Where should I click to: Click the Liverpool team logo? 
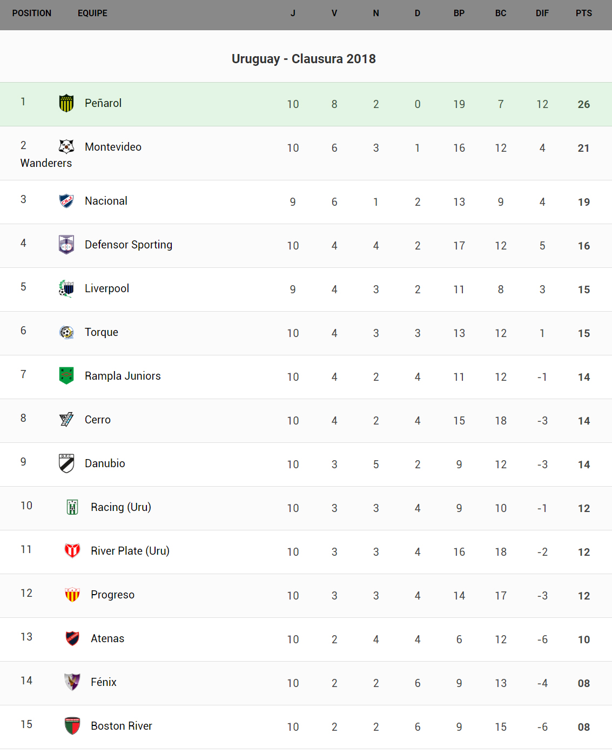(x=66, y=288)
